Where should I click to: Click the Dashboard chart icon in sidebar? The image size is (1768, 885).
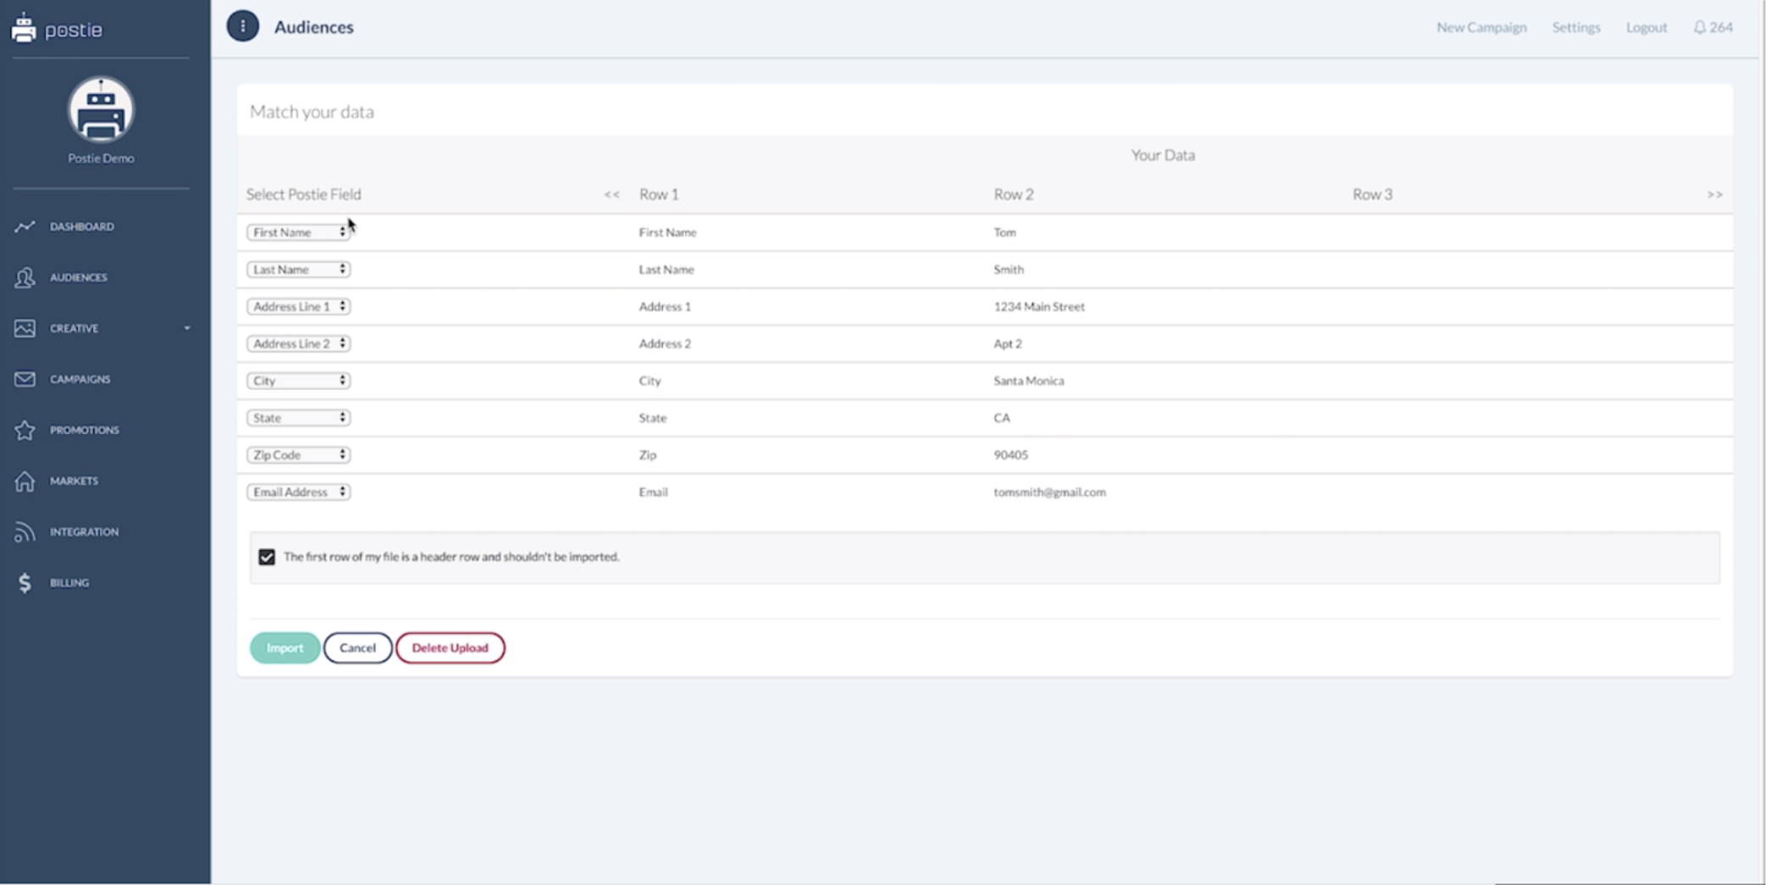(x=25, y=226)
